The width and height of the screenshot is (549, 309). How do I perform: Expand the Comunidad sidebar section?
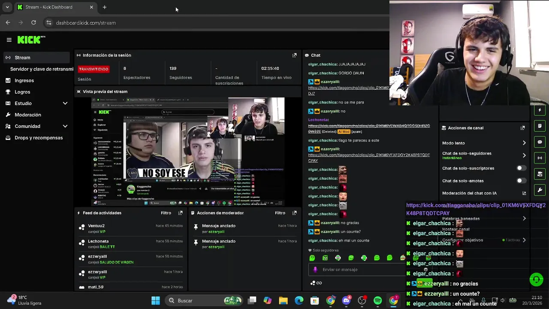pos(65,126)
